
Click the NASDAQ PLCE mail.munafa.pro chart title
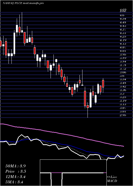(23, 3)
